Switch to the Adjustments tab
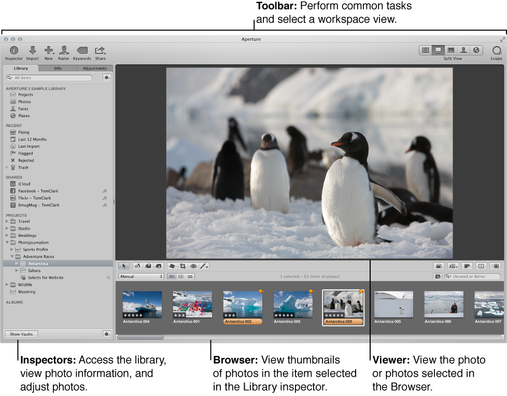 94,68
